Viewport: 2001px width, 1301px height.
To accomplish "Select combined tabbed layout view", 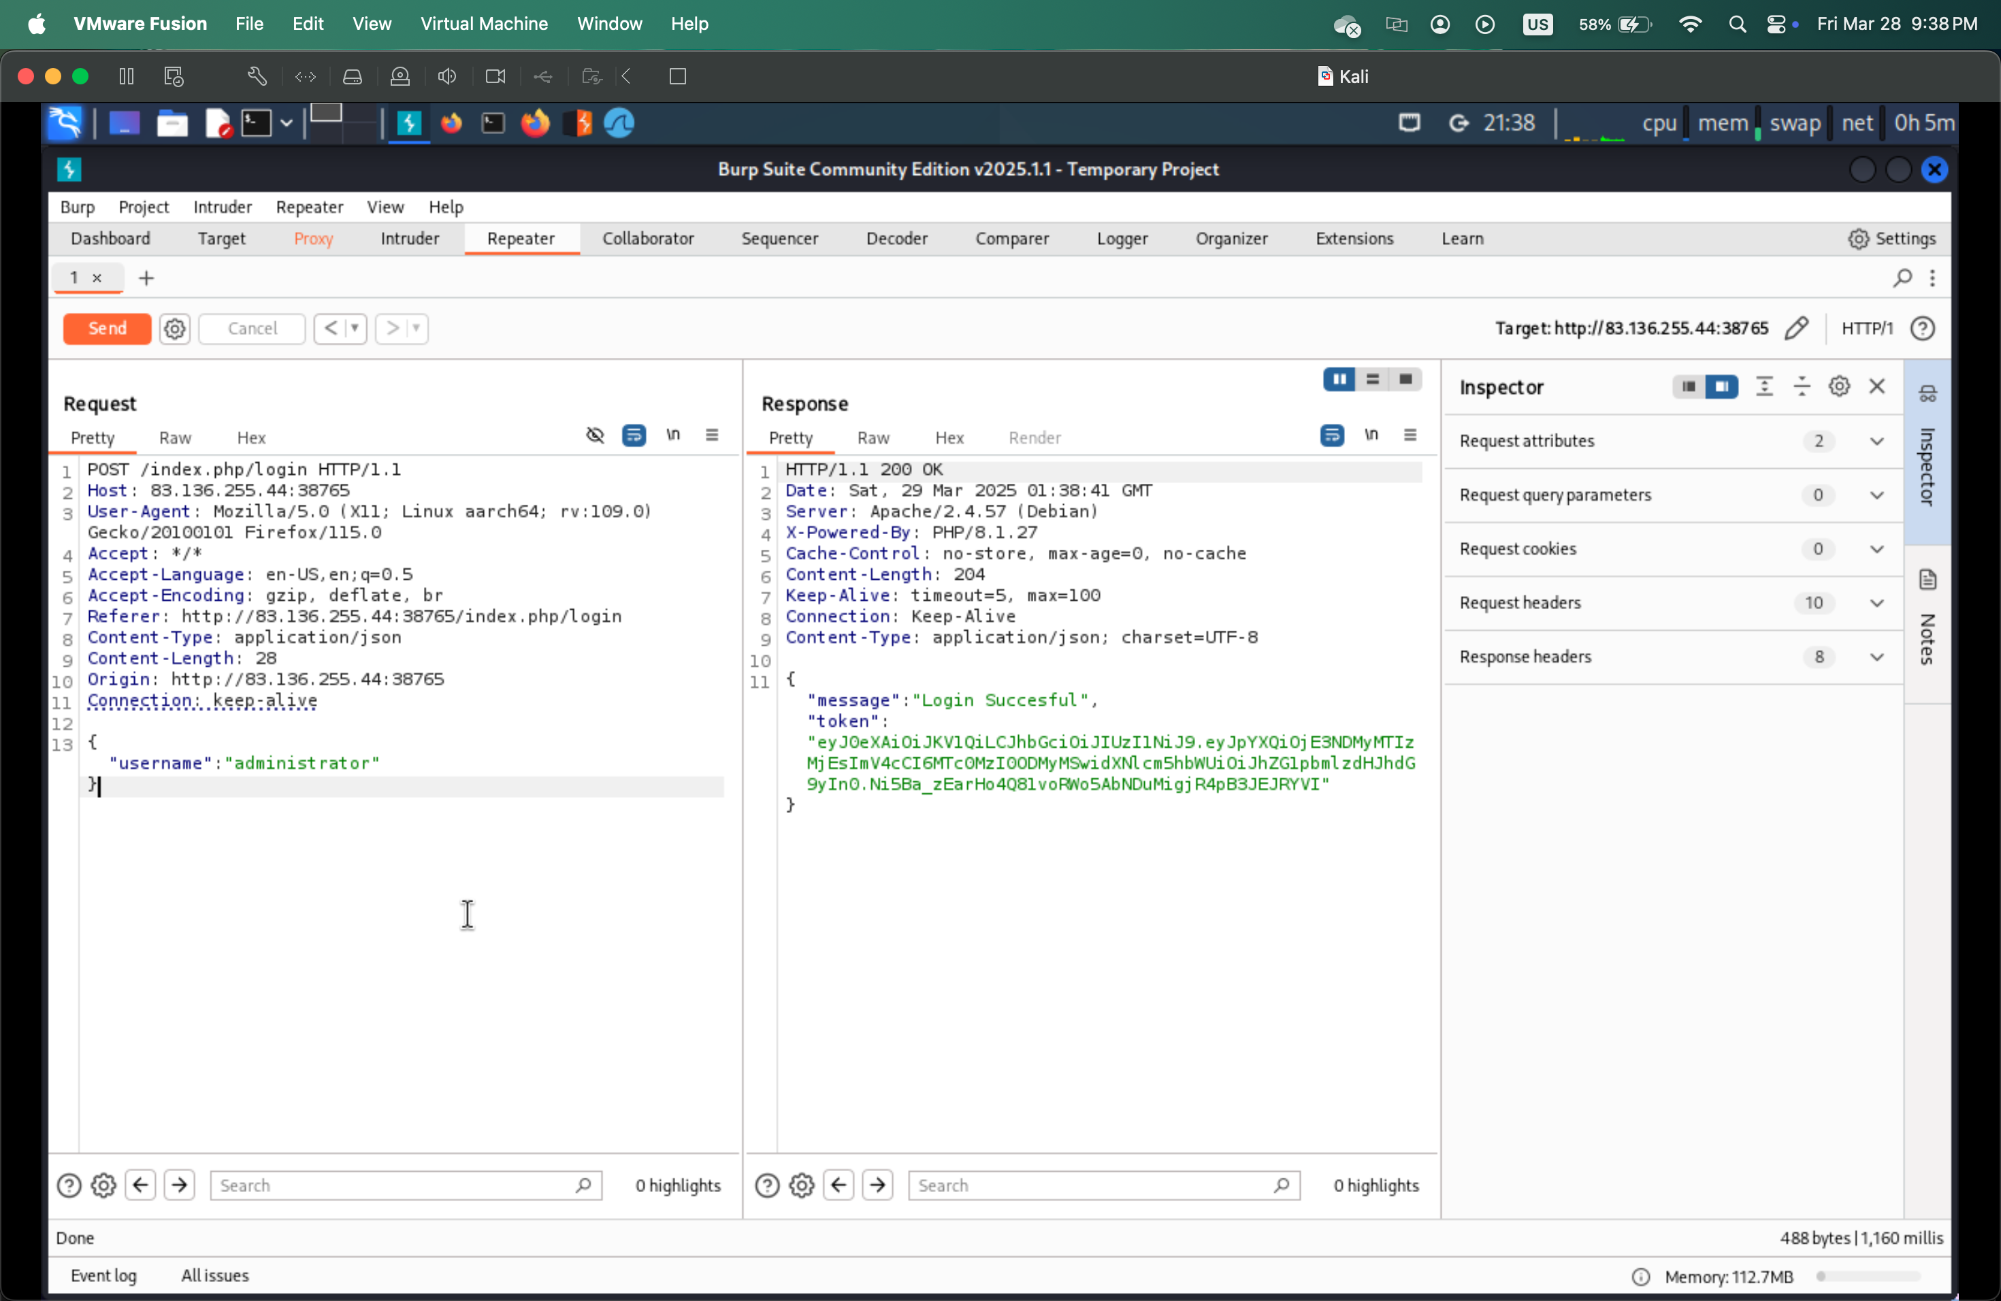I will 1405,380.
